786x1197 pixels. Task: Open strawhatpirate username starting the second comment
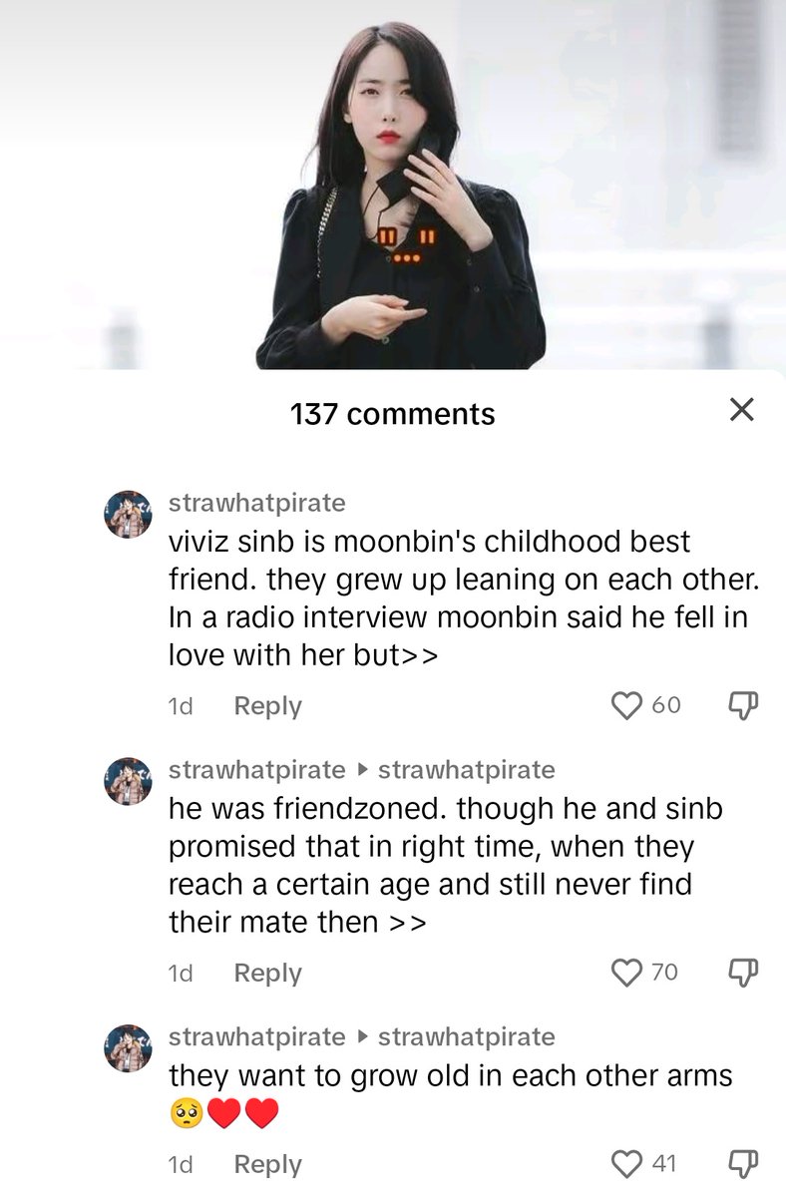tap(257, 769)
